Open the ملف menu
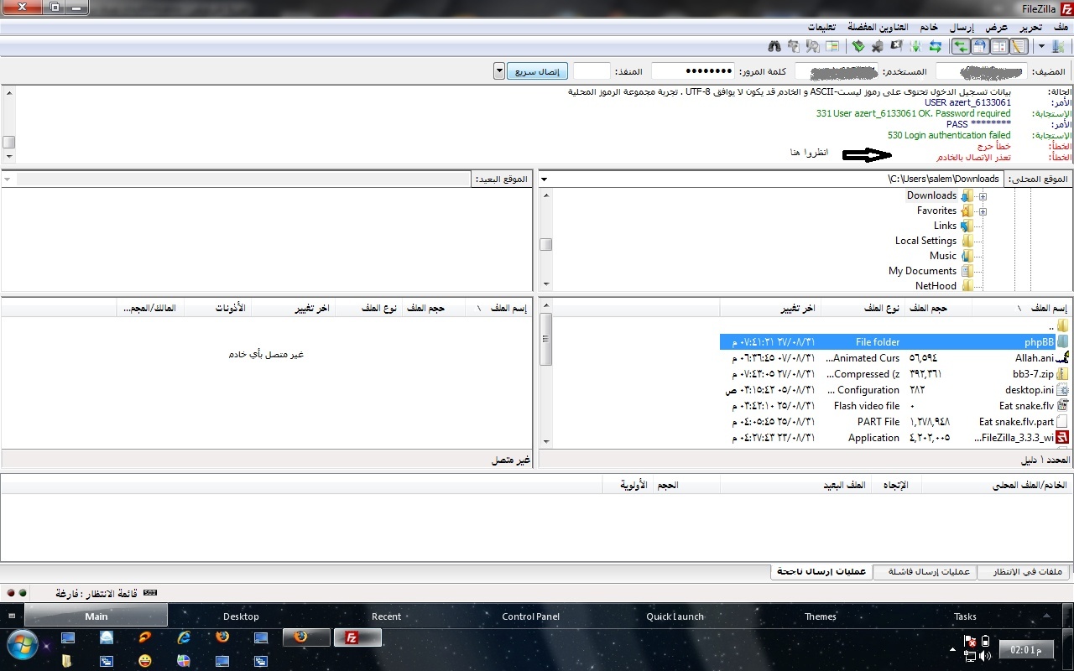1074x671 pixels. [1062, 27]
